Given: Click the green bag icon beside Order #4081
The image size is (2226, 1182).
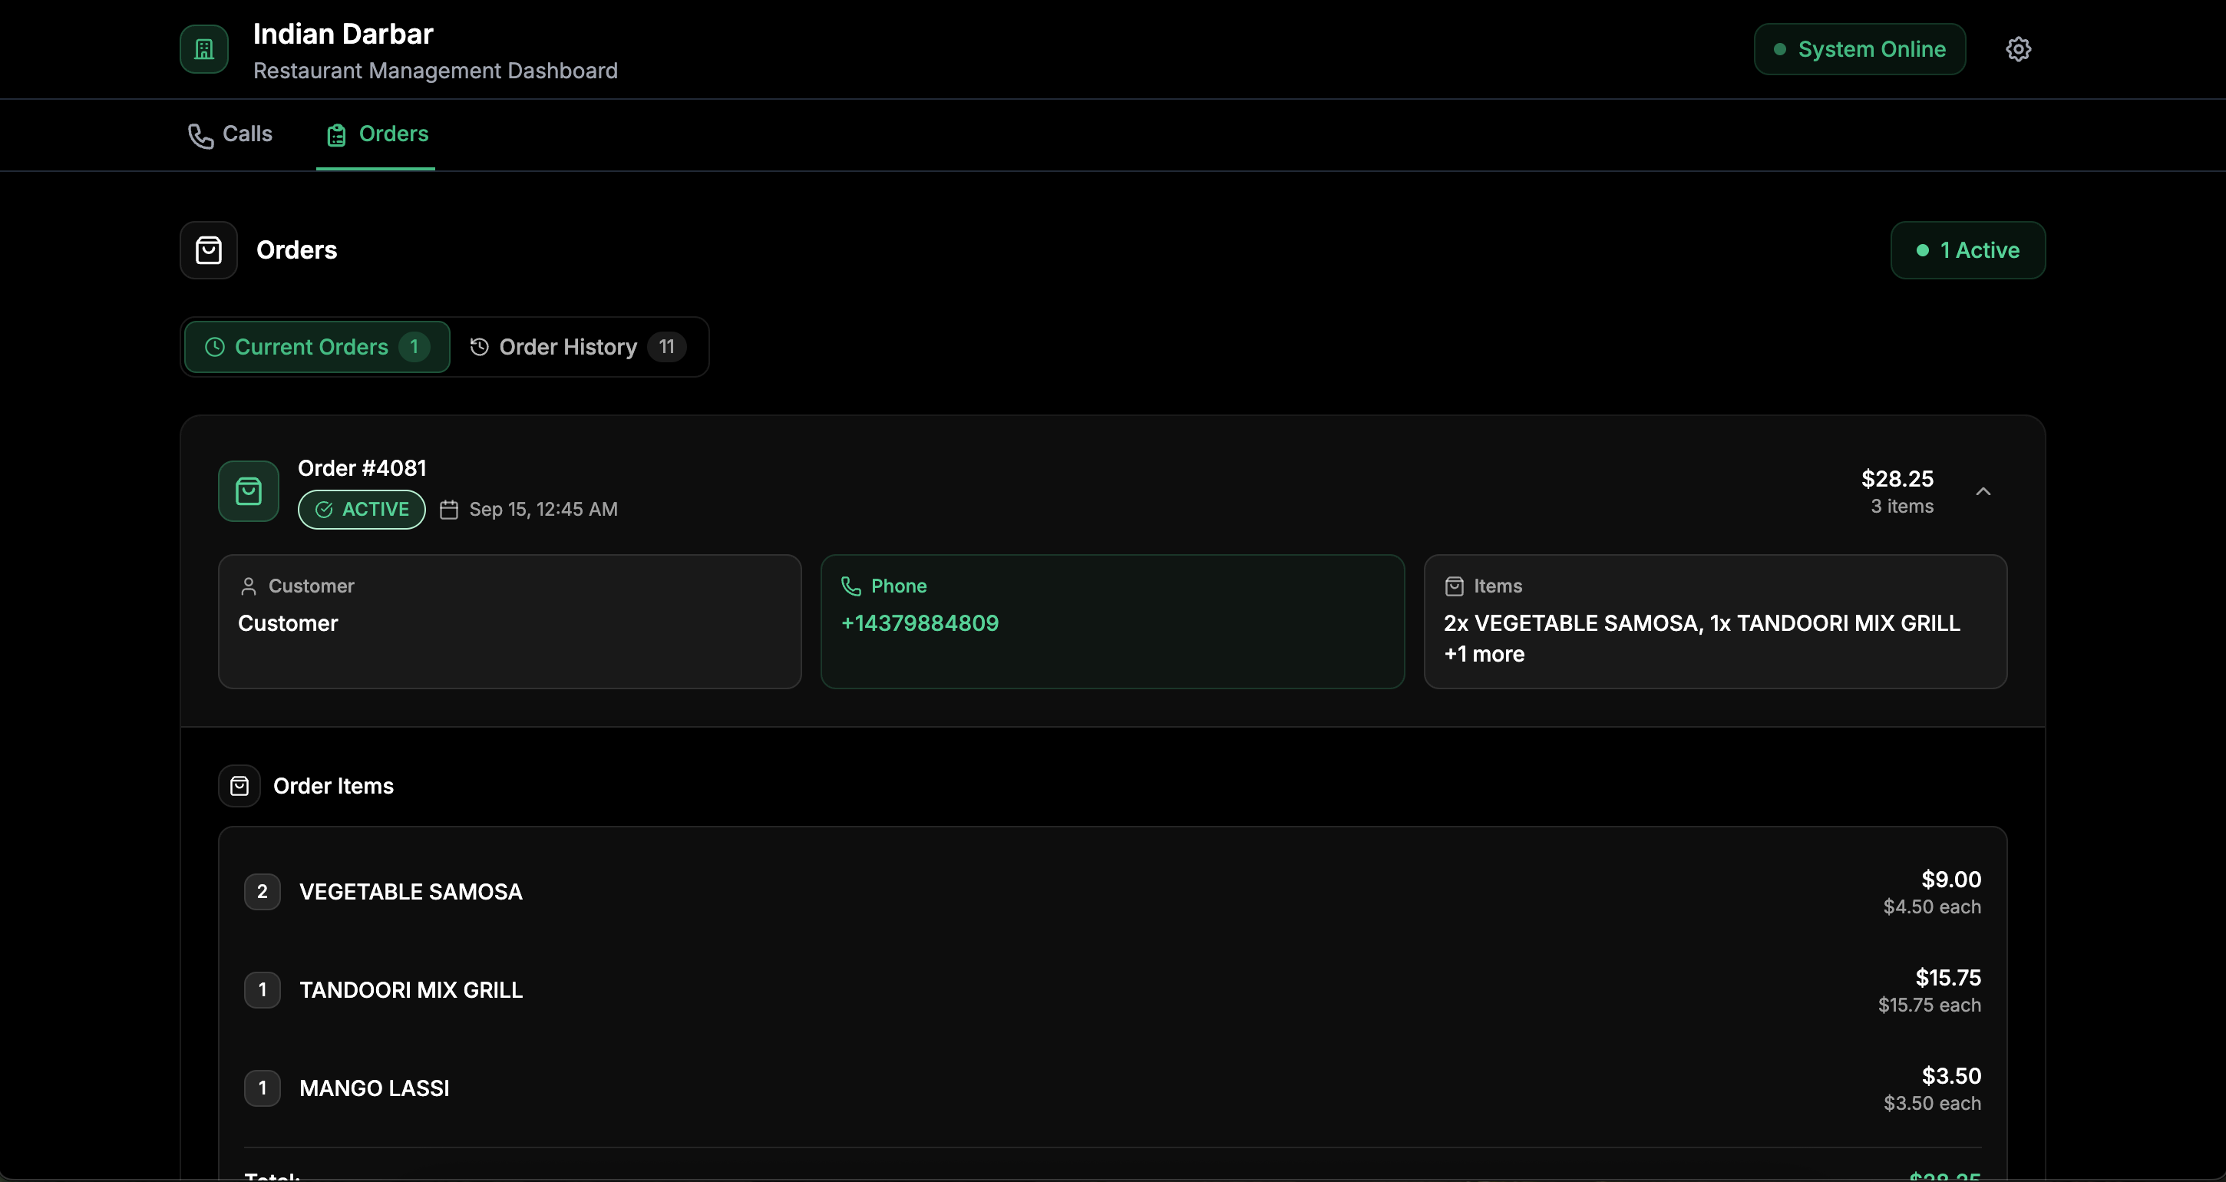Looking at the screenshot, I should click(249, 490).
